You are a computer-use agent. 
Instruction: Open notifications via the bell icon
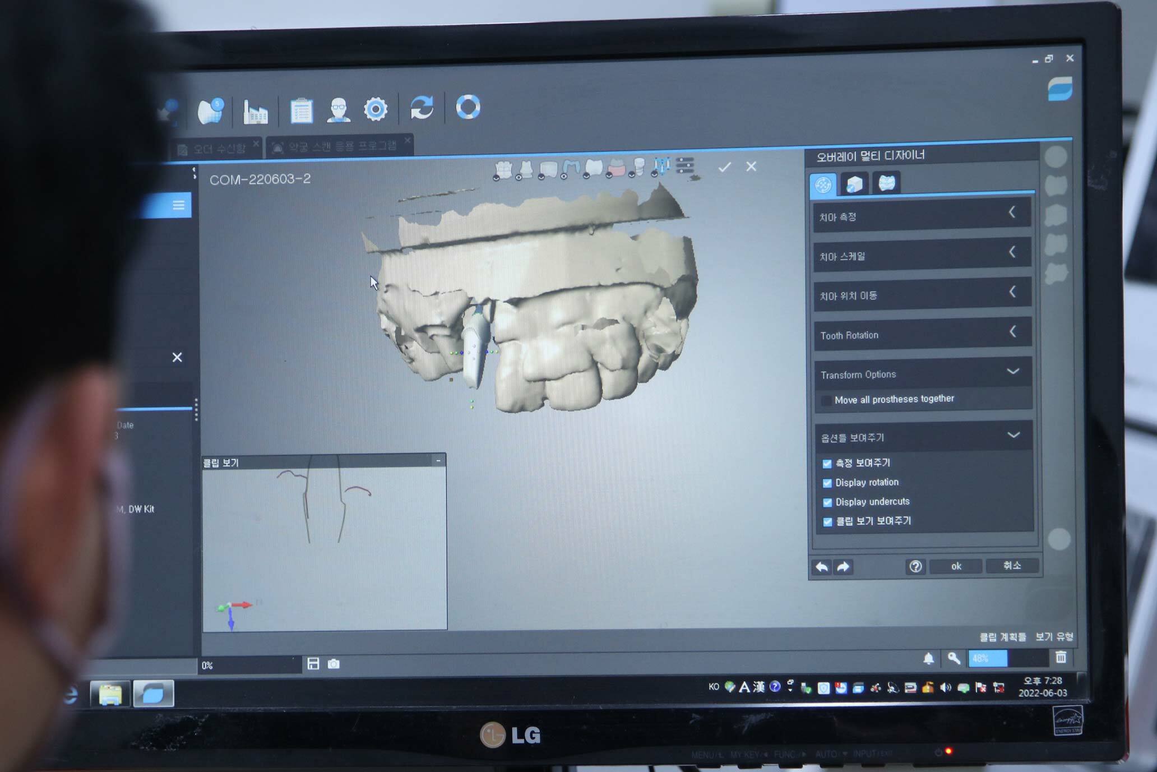tap(928, 659)
